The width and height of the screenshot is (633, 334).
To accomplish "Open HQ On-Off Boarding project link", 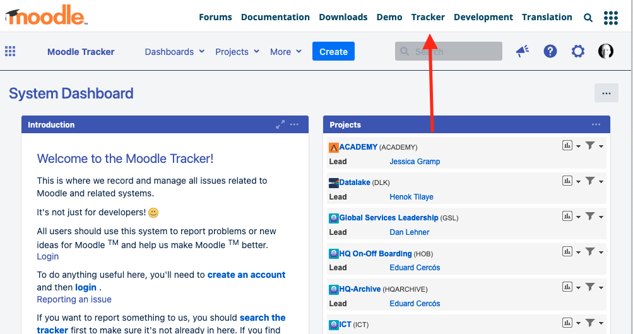I will (376, 254).
